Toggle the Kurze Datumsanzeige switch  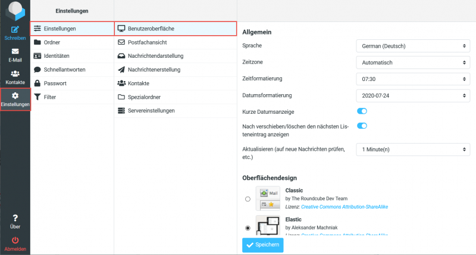point(362,111)
